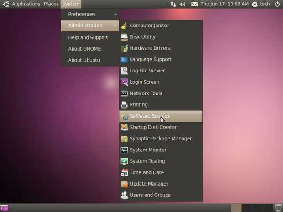This screenshot has width=283, height=212.
Task: Open Network Tools entry
Action: pyautogui.click(x=161, y=93)
